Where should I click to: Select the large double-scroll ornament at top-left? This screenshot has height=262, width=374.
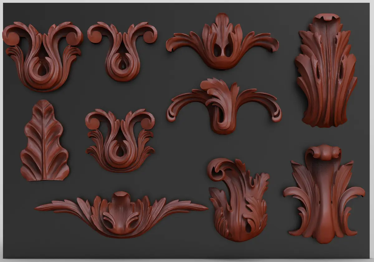point(43,56)
